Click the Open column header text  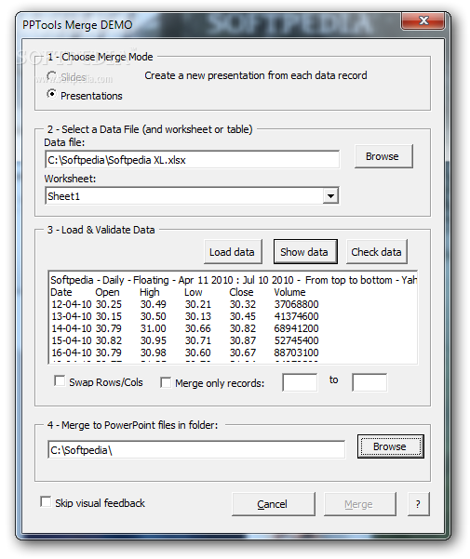click(107, 292)
